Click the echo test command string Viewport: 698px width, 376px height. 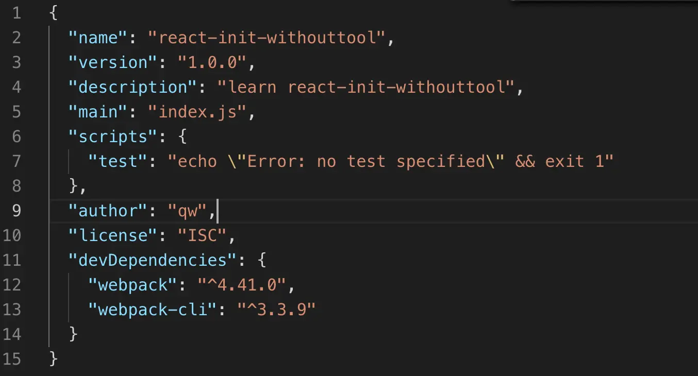[391, 161]
